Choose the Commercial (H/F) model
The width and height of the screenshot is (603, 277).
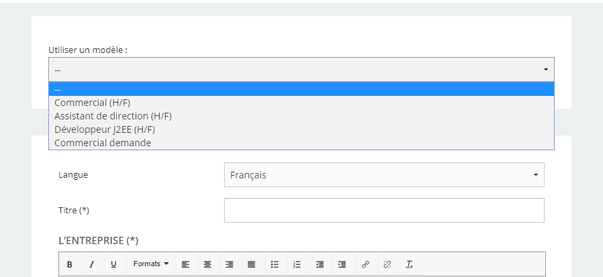(x=302, y=103)
